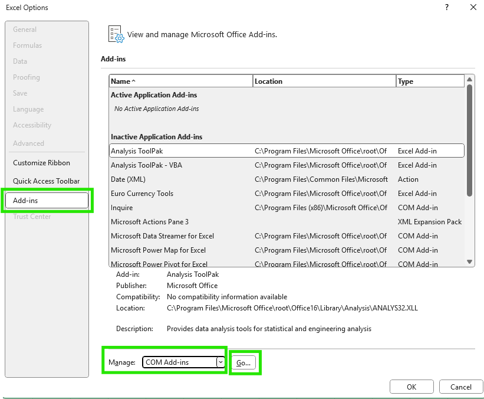Screen dimensions: 484x399
Task: Select Microsoft Actions Pane 3 row
Action: (287, 222)
